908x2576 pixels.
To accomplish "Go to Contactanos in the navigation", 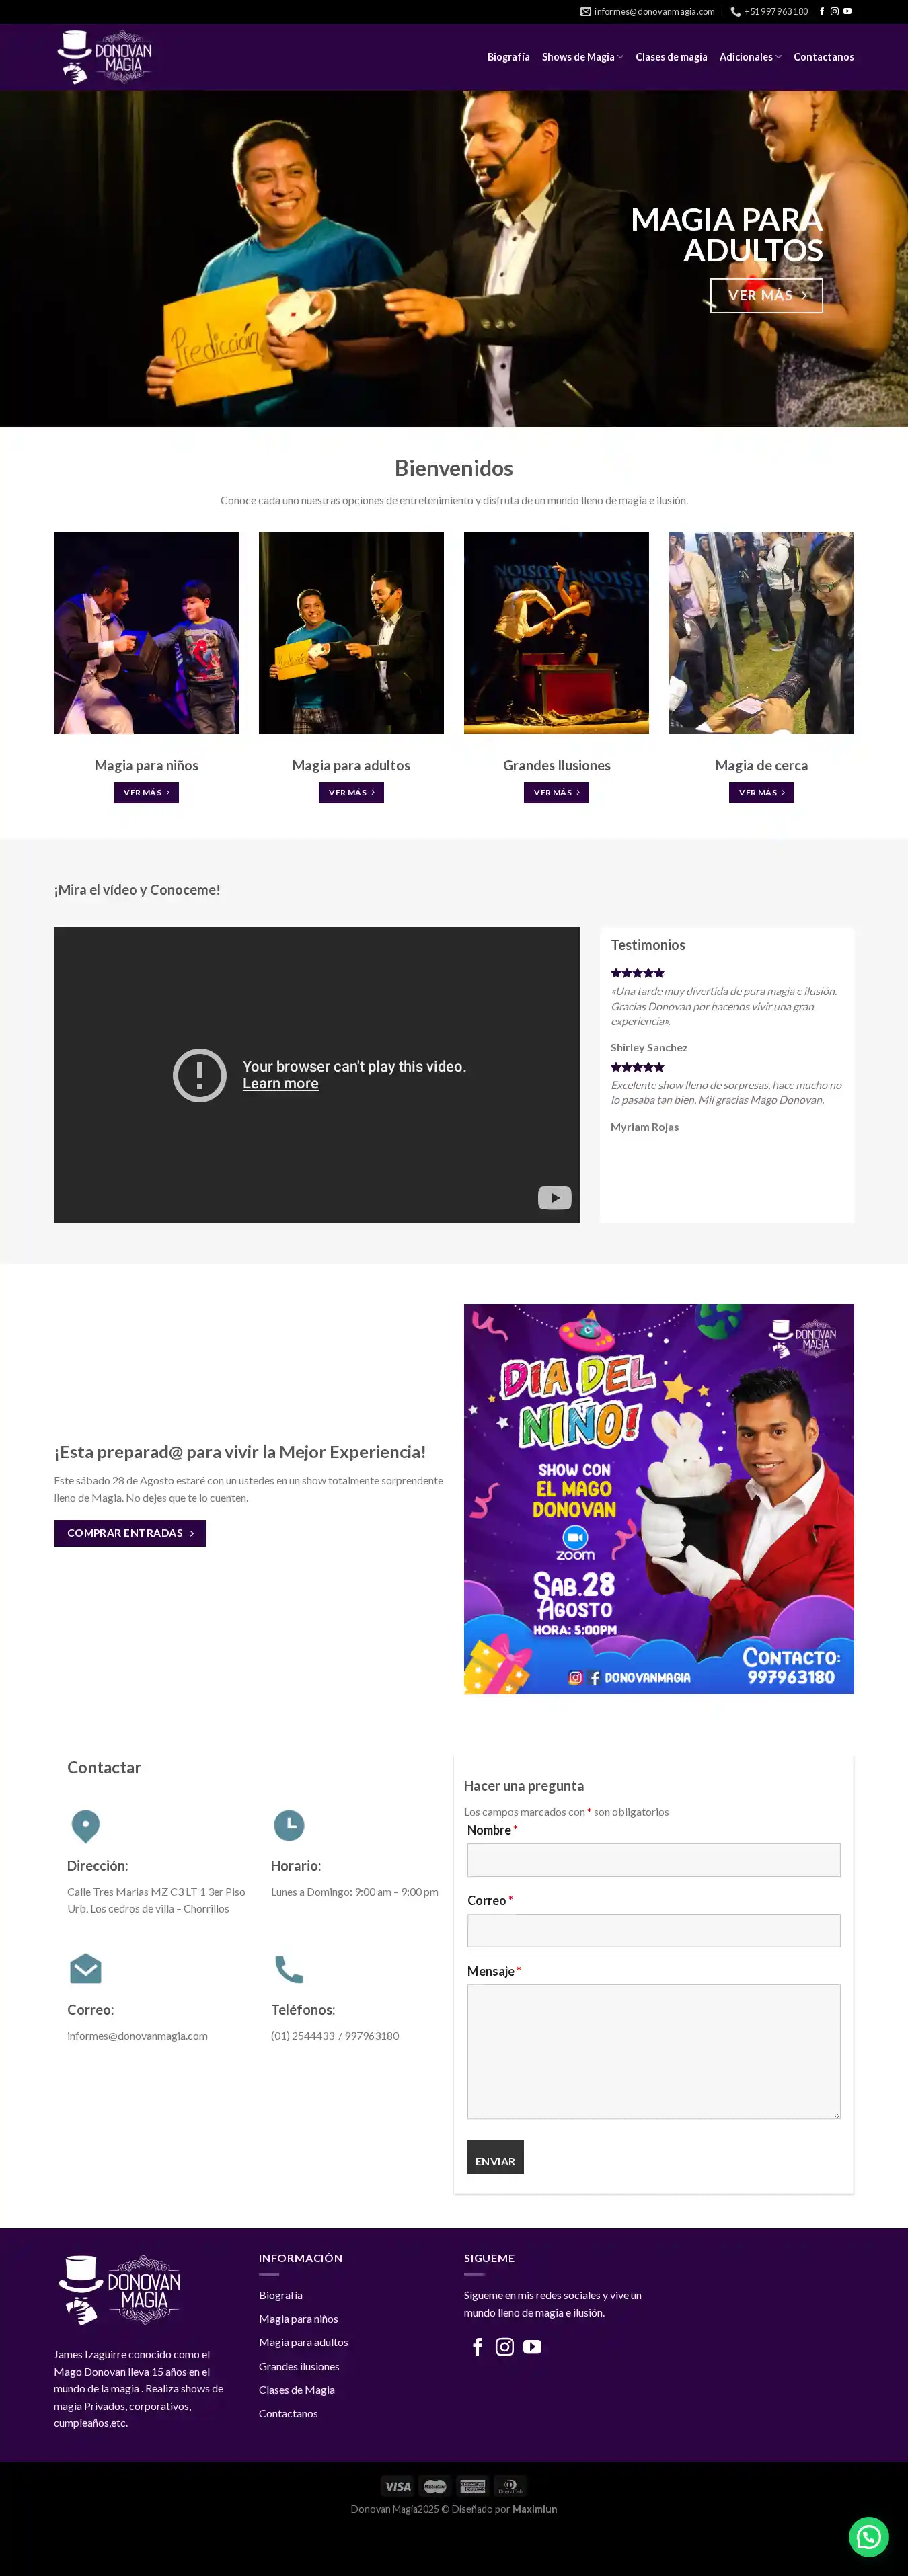I will (823, 57).
